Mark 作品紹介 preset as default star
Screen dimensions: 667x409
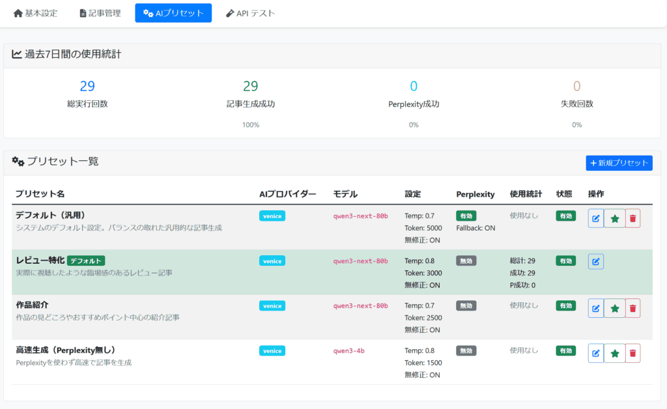click(x=614, y=308)
